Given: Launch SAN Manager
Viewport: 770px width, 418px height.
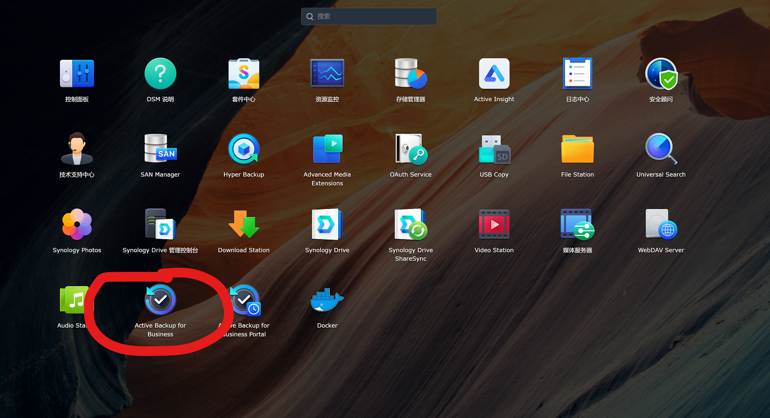Looking at the screenshot, I should 160,149.
